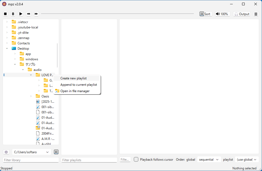Screen dimensions: 262x171
Task: Open the global order sequential dropdown
Action: click(209, 160)
